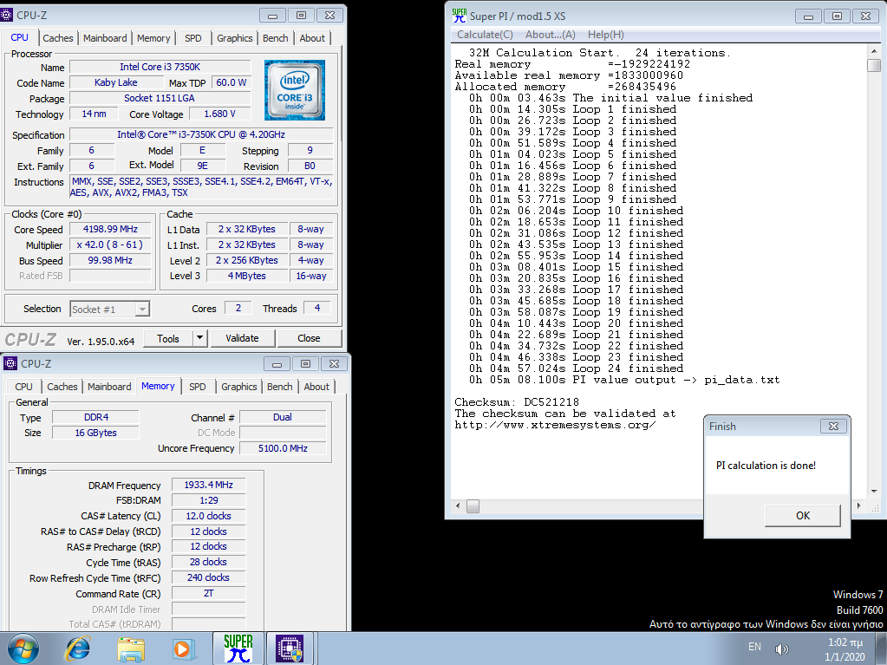Viewport: 887px width, 665px height.
Task: Click the Name field showing Intel Core i3 7350K
Action: (x=160, y=67)
